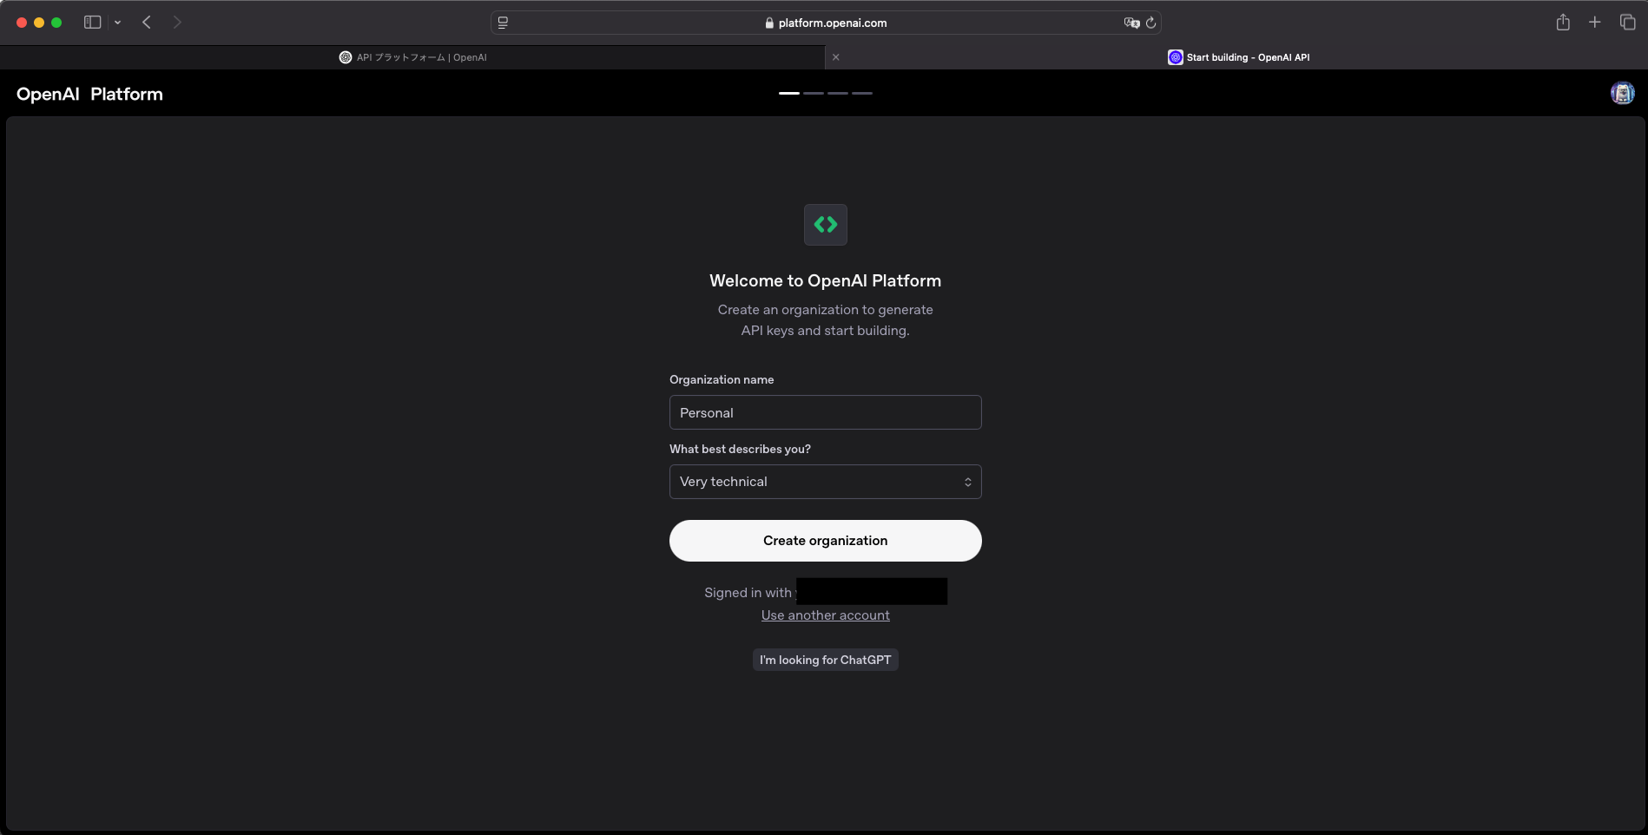Add a new tab with the plus icon
Viewport: 1648px width, 835px height.
1595,23
